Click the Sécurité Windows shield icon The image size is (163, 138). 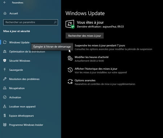pyautogui.click(x=5, y=61)
